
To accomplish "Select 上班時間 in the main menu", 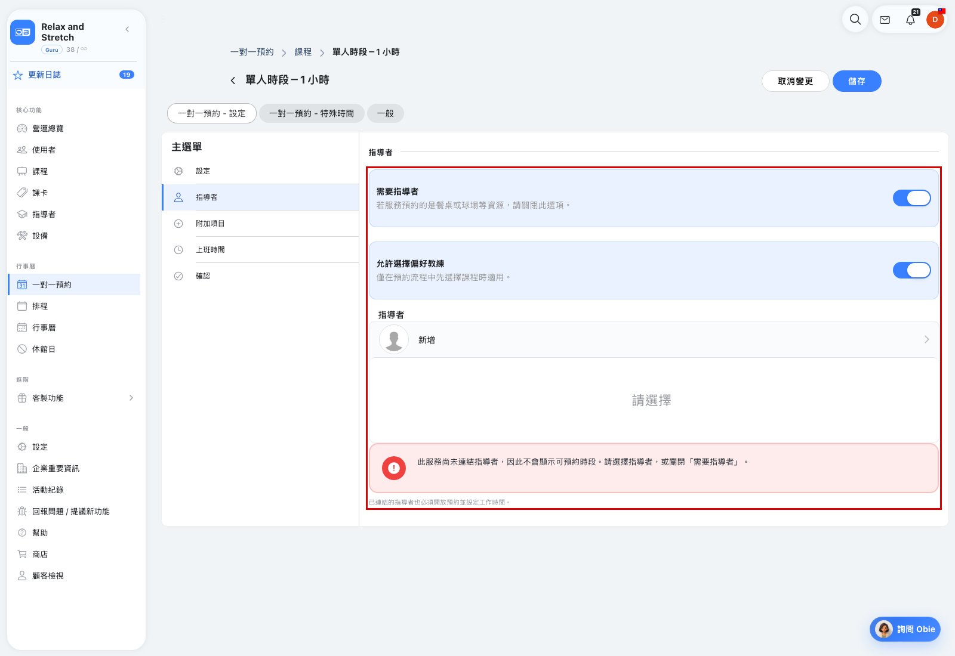I will pos(260,250).
